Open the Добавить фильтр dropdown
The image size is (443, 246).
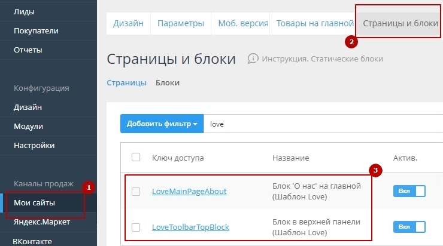click(162, 124)
